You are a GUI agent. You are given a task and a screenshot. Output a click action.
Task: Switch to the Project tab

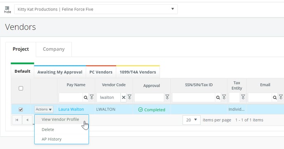tap(21, 49)
